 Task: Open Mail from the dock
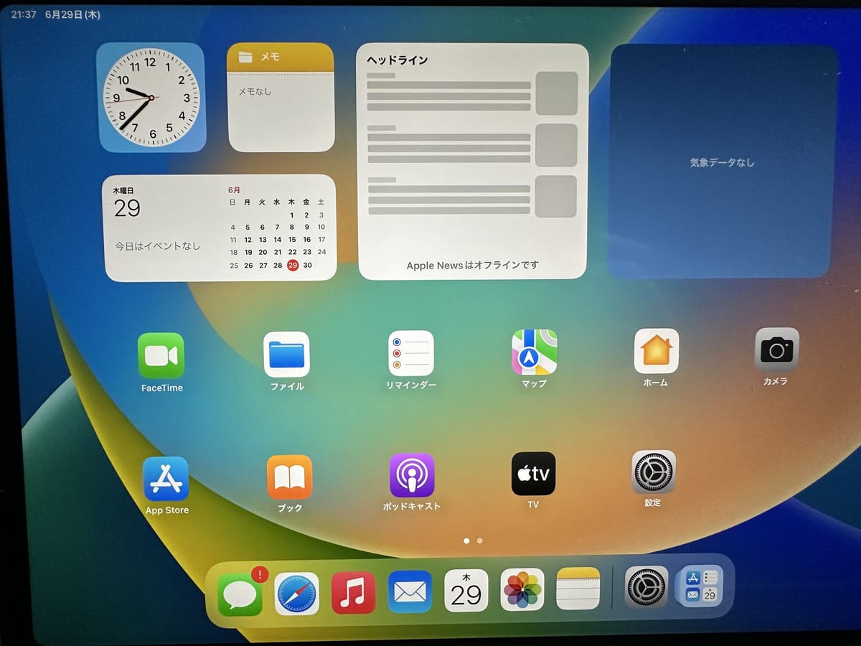410,591
